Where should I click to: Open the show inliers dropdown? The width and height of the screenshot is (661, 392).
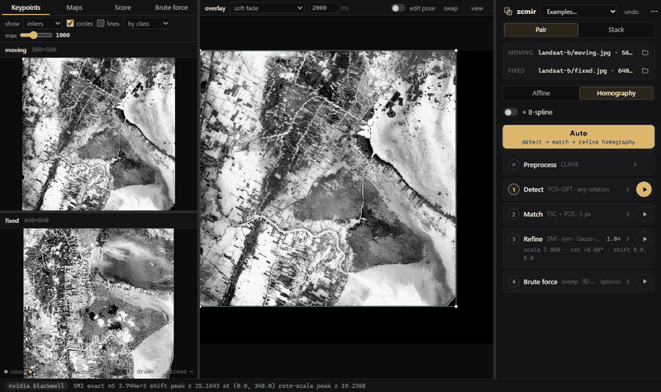pos(42,24)
